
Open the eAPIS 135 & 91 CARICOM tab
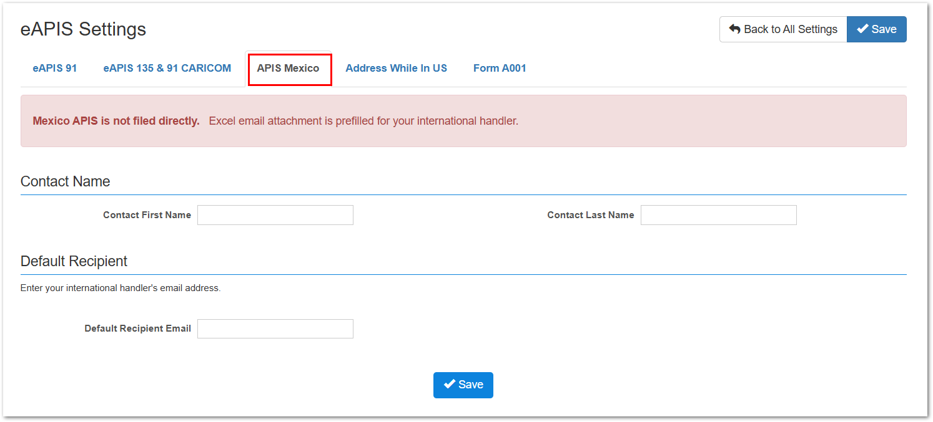[x=167, y=69]
